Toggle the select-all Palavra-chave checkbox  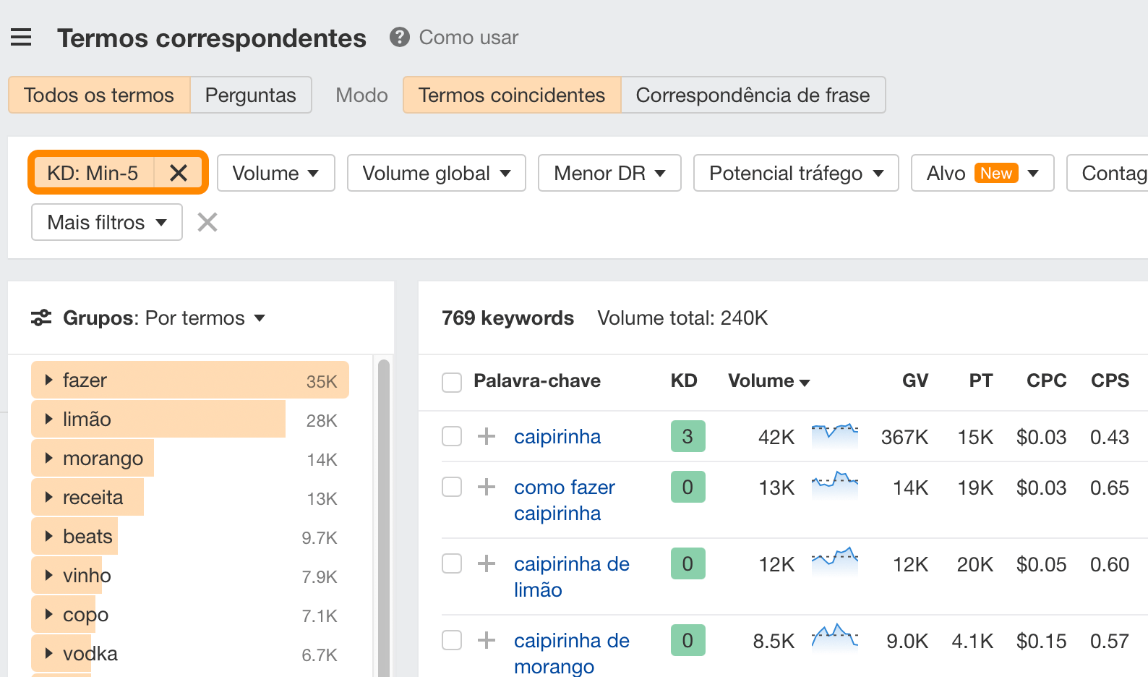(x=452, y=382)
